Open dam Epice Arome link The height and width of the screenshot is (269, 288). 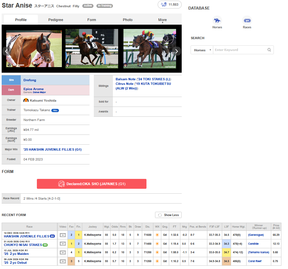[x=34, y=89]
